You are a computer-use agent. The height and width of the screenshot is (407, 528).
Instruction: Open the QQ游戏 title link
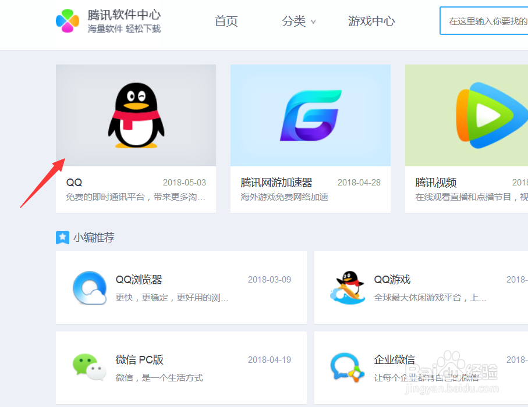pos(392,280)
